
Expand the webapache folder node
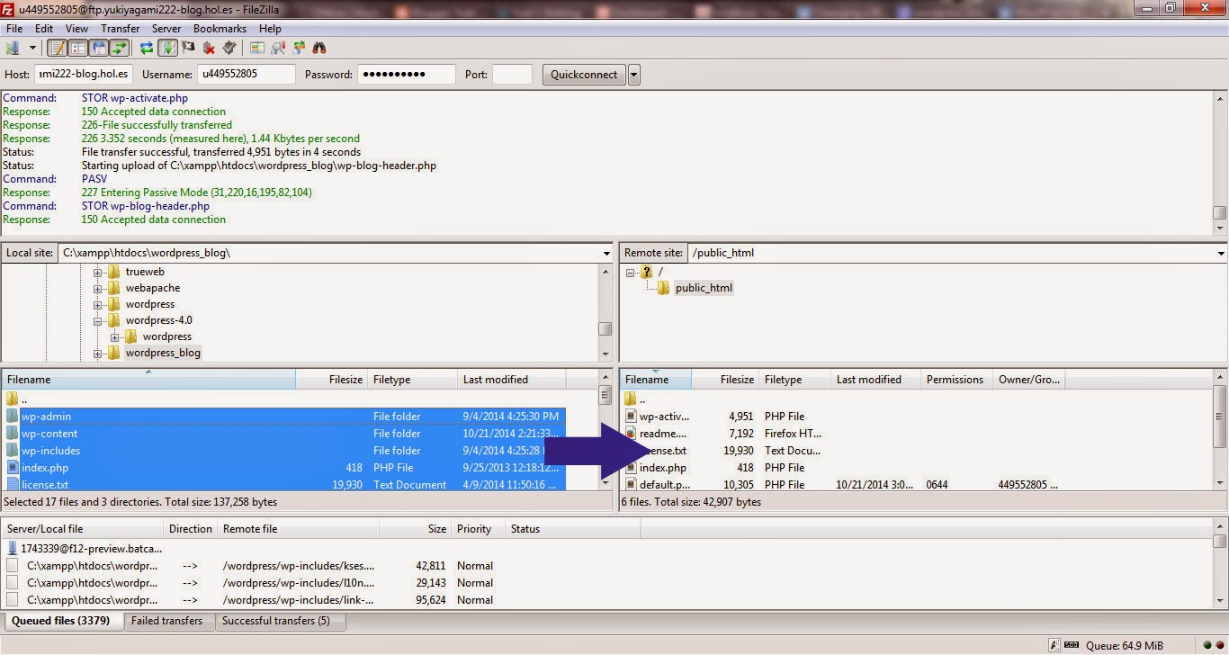[x=97, y=288]
